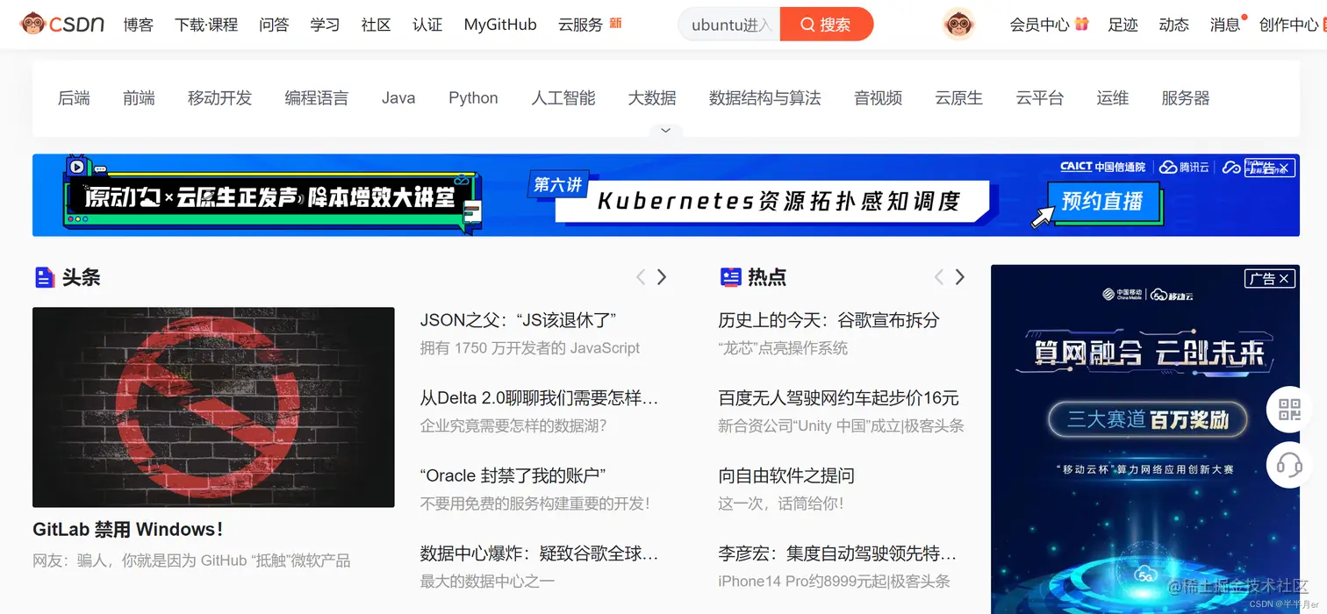Open article “Oracle 封禁了我的账户”
This screenshot has width=1327, height=614.
(513, 475)
